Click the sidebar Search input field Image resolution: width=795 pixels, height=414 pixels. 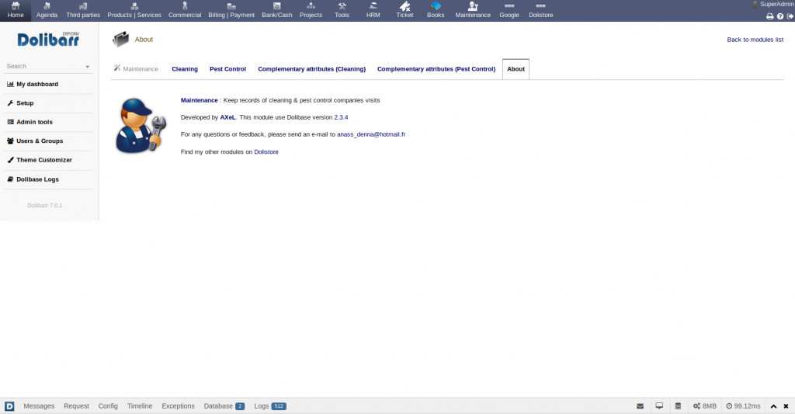point(43,67)
